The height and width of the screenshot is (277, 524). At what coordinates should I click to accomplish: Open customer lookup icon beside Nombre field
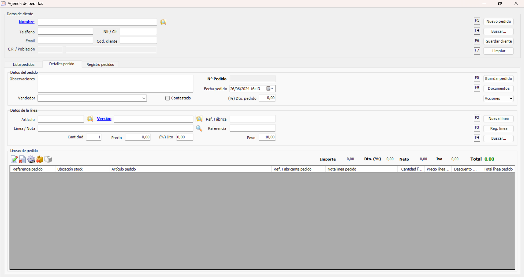pyautogui.click(x=163, y=22)
